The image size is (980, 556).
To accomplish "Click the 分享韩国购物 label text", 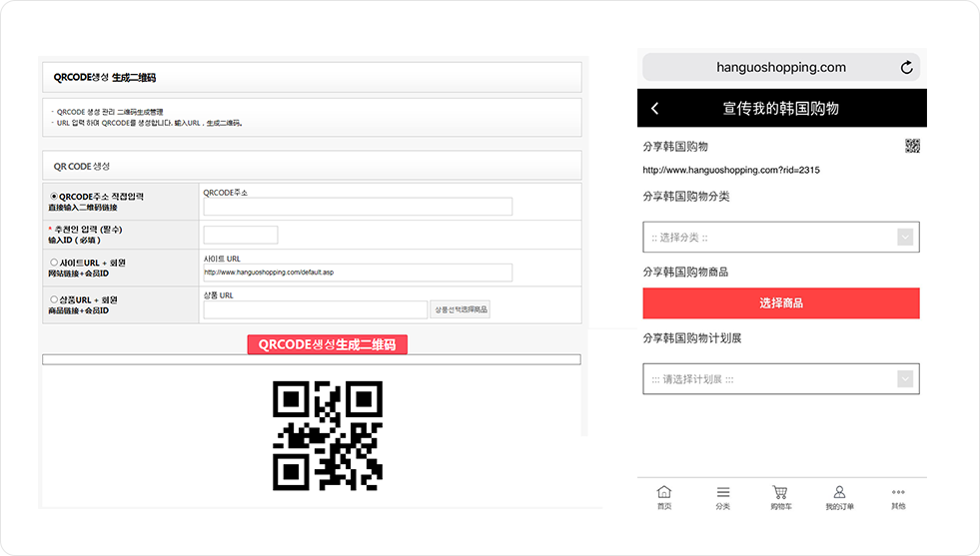I will [x=675, y=146].
